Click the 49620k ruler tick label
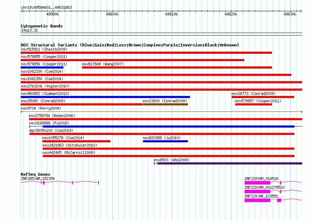The image size is (312, 220). (231, 14)
